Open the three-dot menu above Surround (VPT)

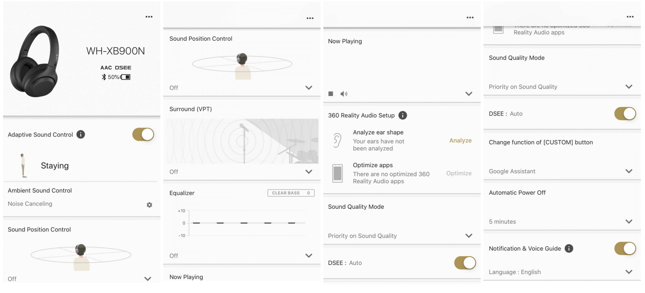tap(310, 18)
